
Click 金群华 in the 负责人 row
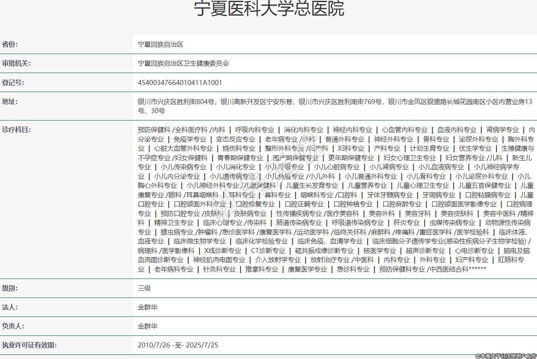click(x=147, y=326)
